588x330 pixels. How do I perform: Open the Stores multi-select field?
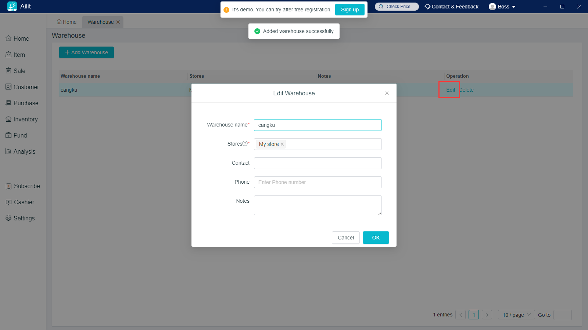333,144
